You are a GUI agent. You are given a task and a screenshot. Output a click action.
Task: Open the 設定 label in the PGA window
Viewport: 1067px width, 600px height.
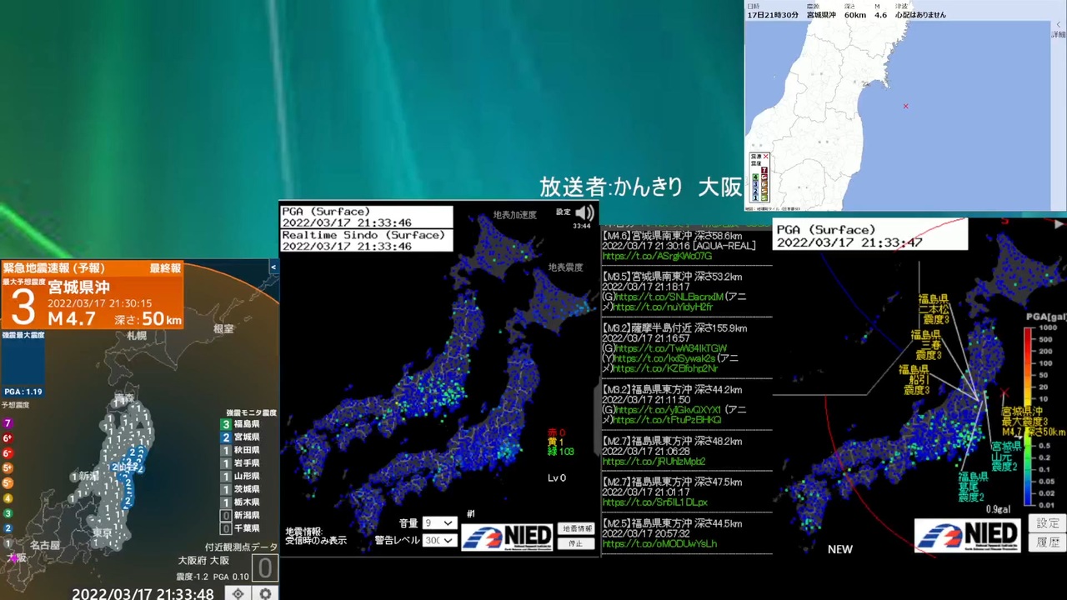tap(564, 212)
